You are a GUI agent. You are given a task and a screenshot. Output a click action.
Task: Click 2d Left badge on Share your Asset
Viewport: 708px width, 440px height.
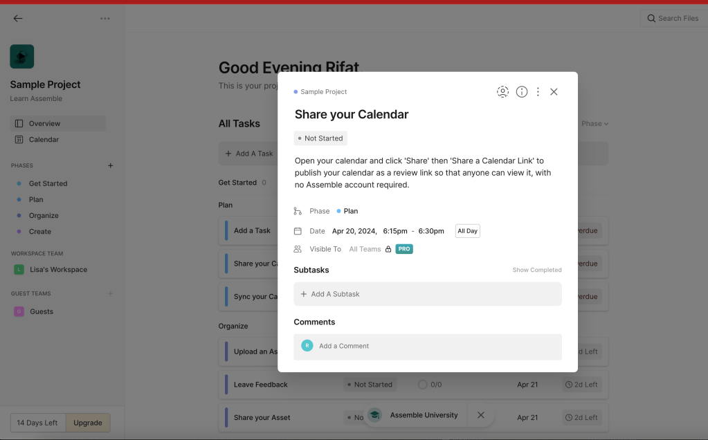pos(581,417)
